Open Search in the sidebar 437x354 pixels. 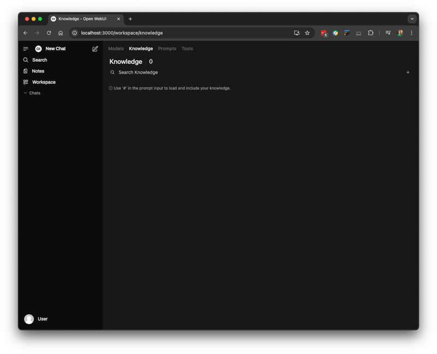click(x=39, y=60)
